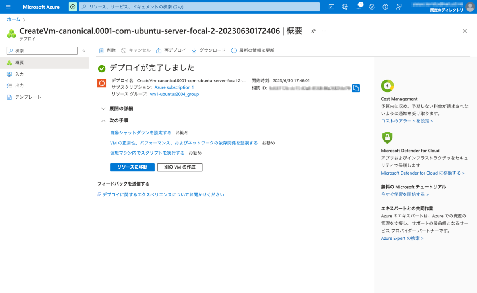This screenshot has width=477, height=293.
Task: Click the 削除 toolbar button
Action: 107,50
